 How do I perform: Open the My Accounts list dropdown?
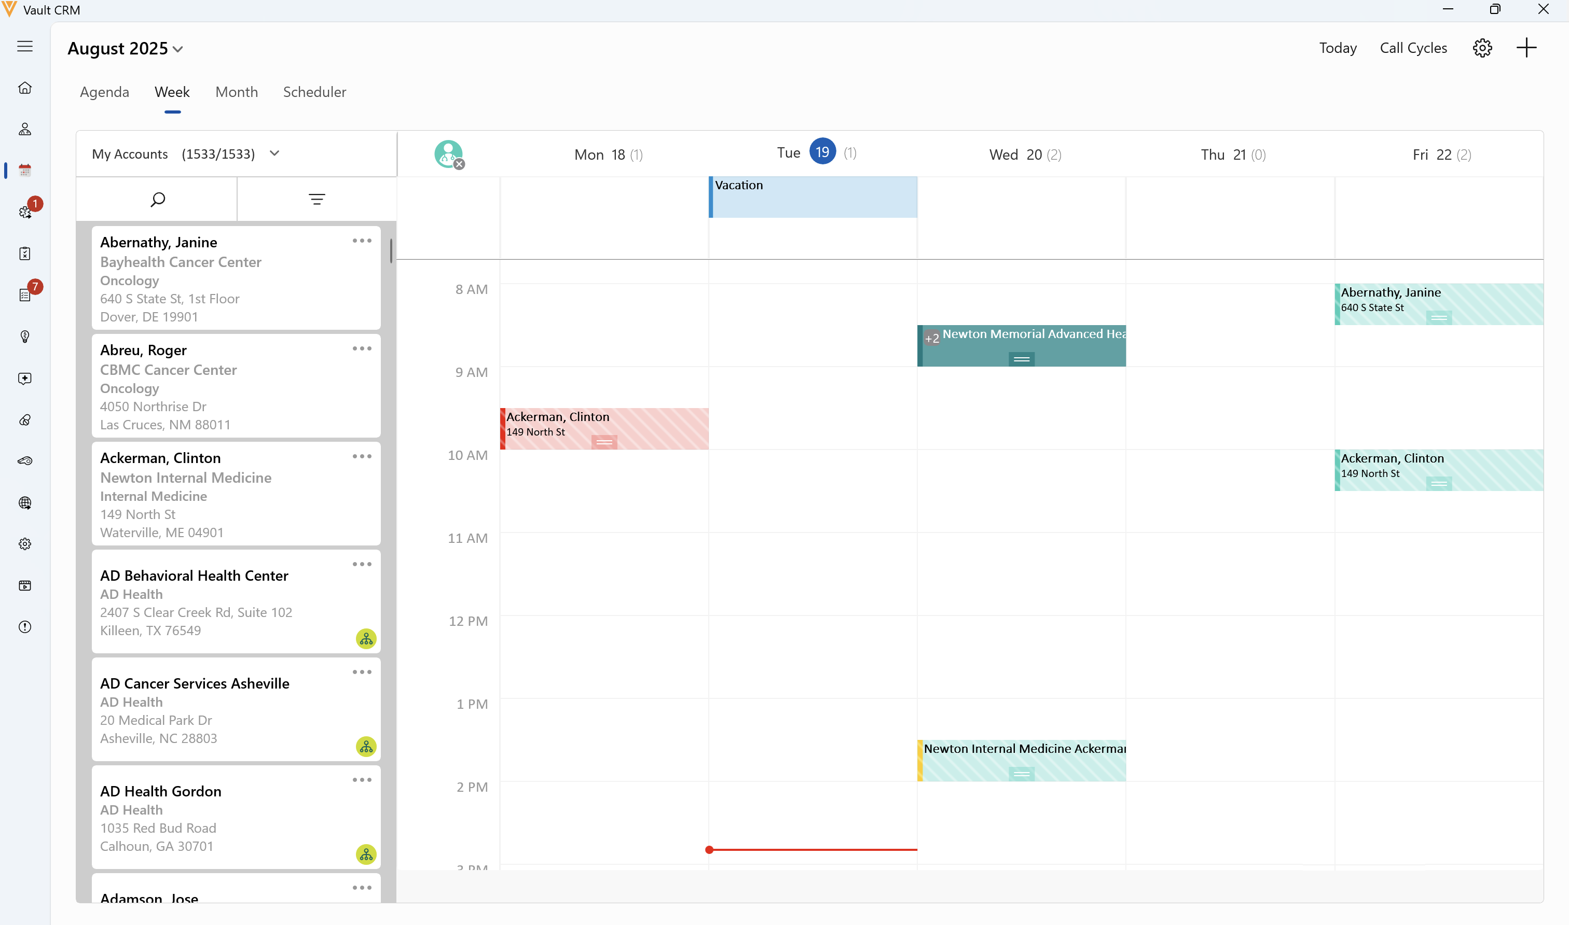(x=274, y=153)
